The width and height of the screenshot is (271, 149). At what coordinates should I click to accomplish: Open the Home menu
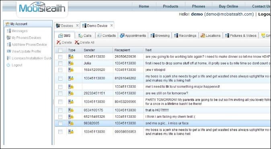pos(144,6)
